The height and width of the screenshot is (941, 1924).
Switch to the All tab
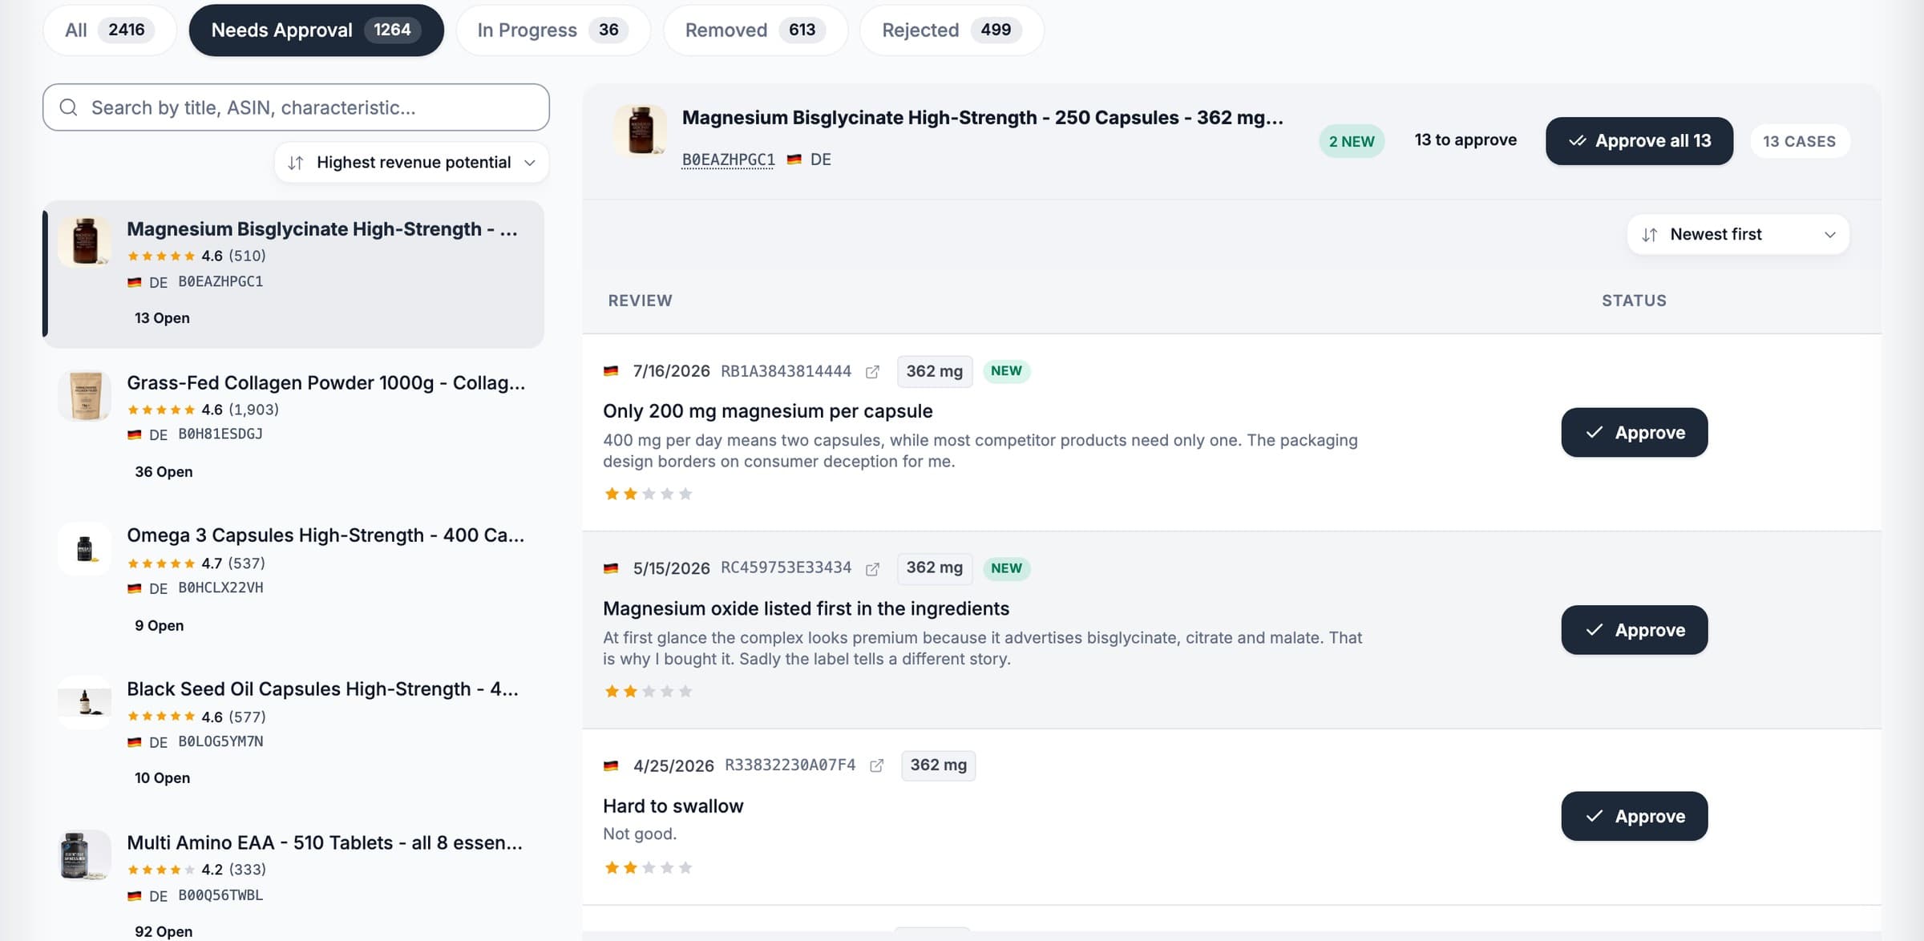click(110, 30)
